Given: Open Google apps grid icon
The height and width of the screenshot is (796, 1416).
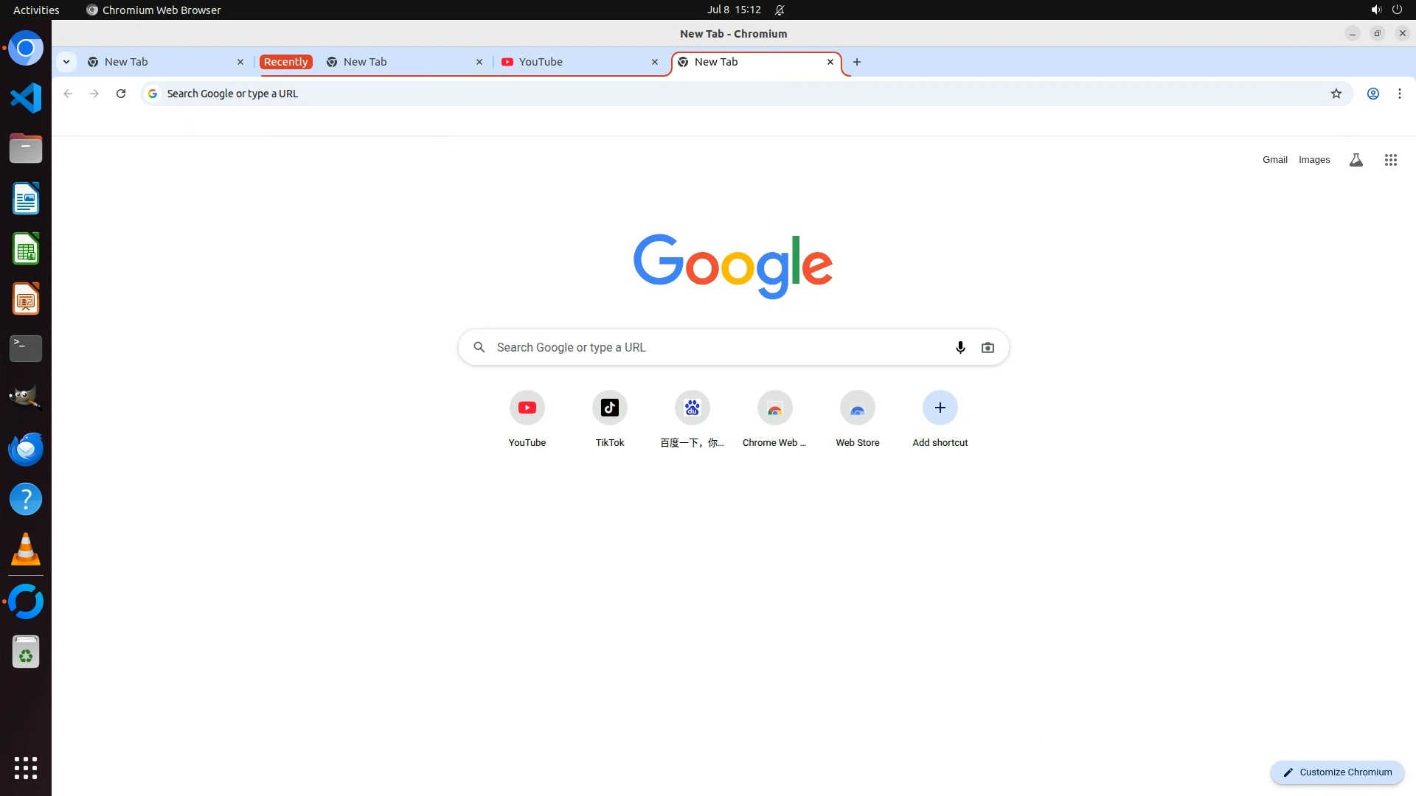Looking at the screenshot, I should point(1390,160).
